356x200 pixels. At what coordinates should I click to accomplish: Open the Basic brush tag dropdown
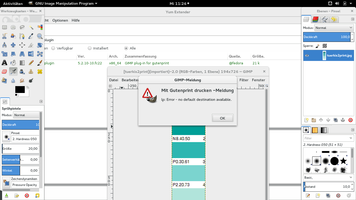328,177
